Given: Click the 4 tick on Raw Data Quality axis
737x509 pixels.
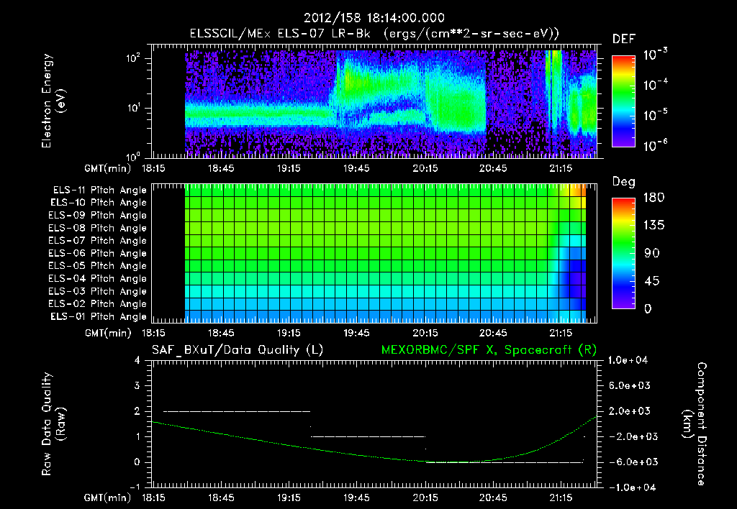Looking at the screenshot, I should (x=137, y=360).
